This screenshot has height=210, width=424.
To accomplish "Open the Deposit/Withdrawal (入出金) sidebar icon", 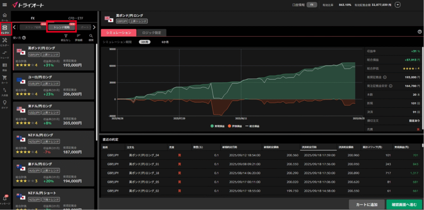I will click(5, 91).
